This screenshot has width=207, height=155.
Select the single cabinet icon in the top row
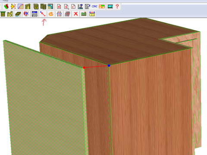coord(36,6)
